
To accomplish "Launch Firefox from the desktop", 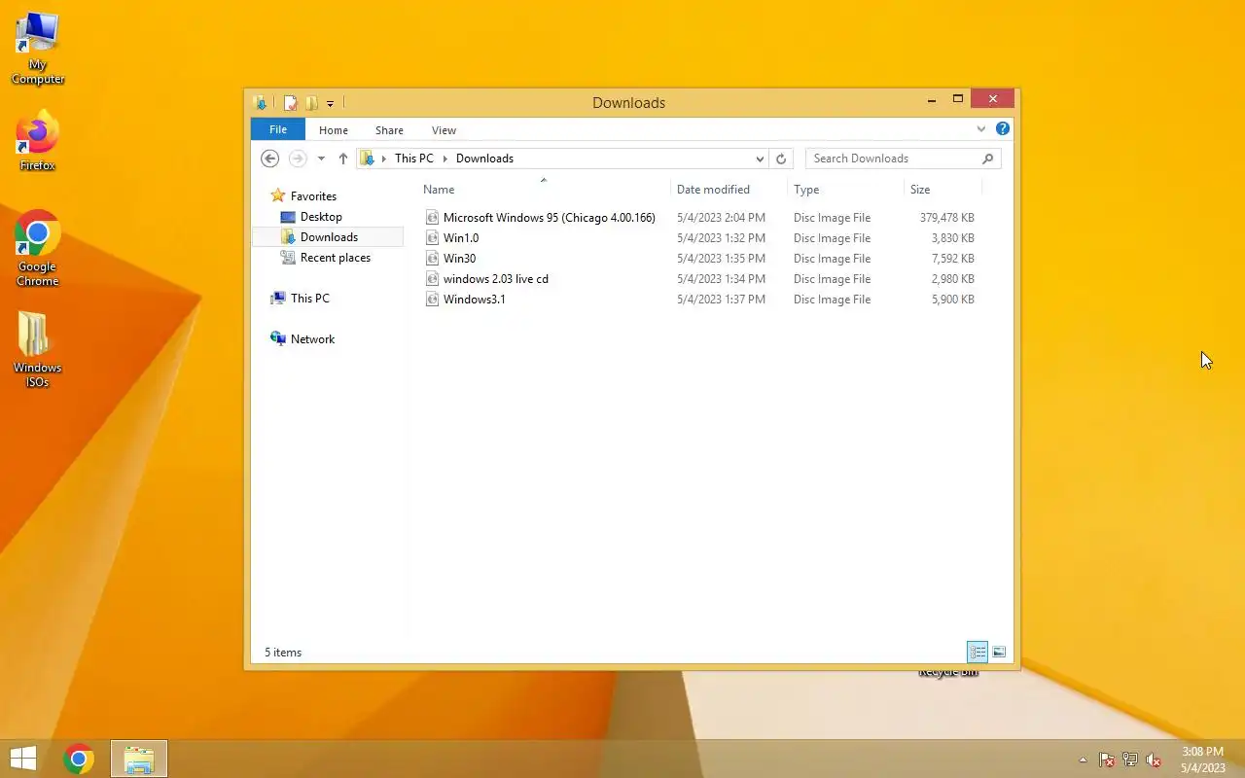I will (38, 141).
